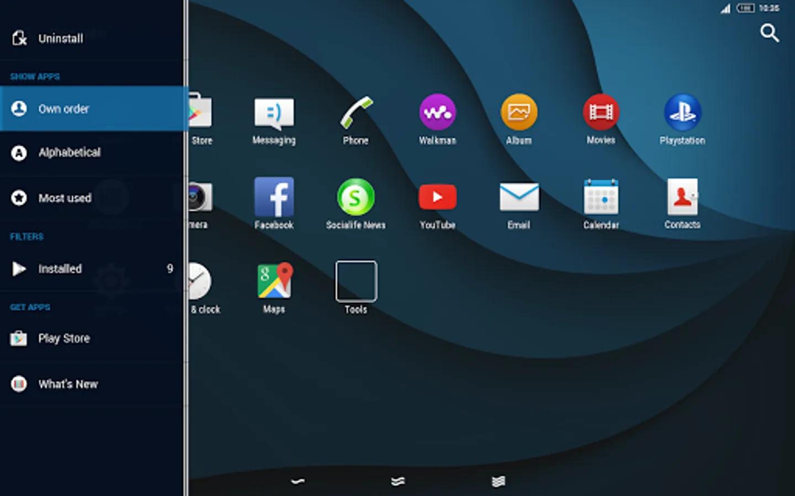Screen dimensions: 795x496
Task: Open What's New from the menu
Action: pos(92,384)
